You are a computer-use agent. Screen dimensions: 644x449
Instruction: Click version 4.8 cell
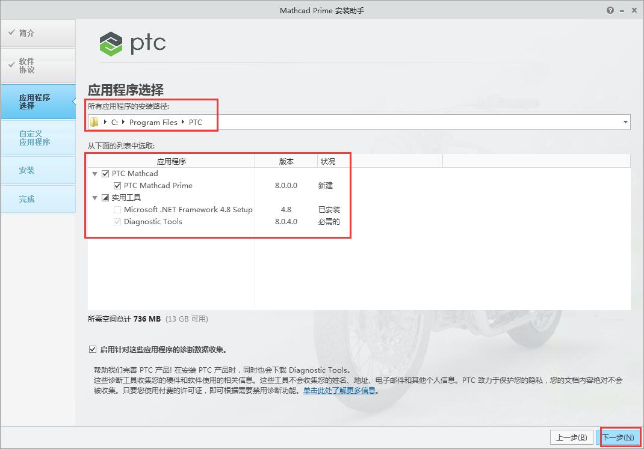coord(286,210)
